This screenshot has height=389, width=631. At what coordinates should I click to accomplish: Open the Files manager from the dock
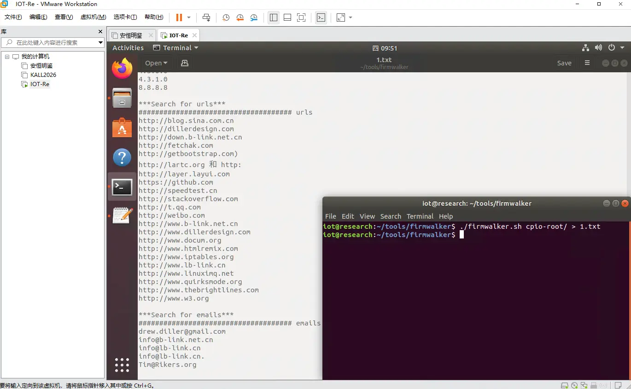point(122,98)
